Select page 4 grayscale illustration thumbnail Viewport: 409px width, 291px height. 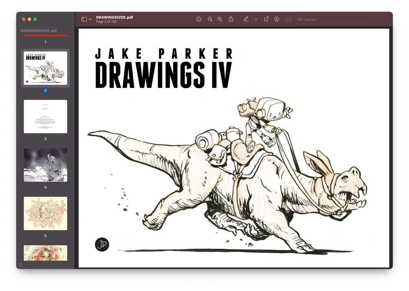[46, 165]
